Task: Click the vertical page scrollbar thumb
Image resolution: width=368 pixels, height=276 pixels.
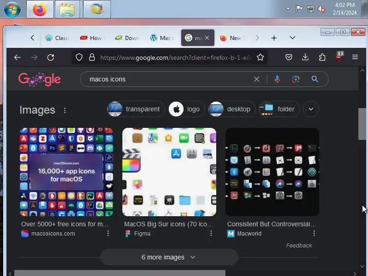Action: 362,124
